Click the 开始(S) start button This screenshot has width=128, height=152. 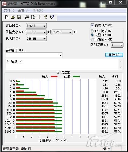tap(114, 55)
